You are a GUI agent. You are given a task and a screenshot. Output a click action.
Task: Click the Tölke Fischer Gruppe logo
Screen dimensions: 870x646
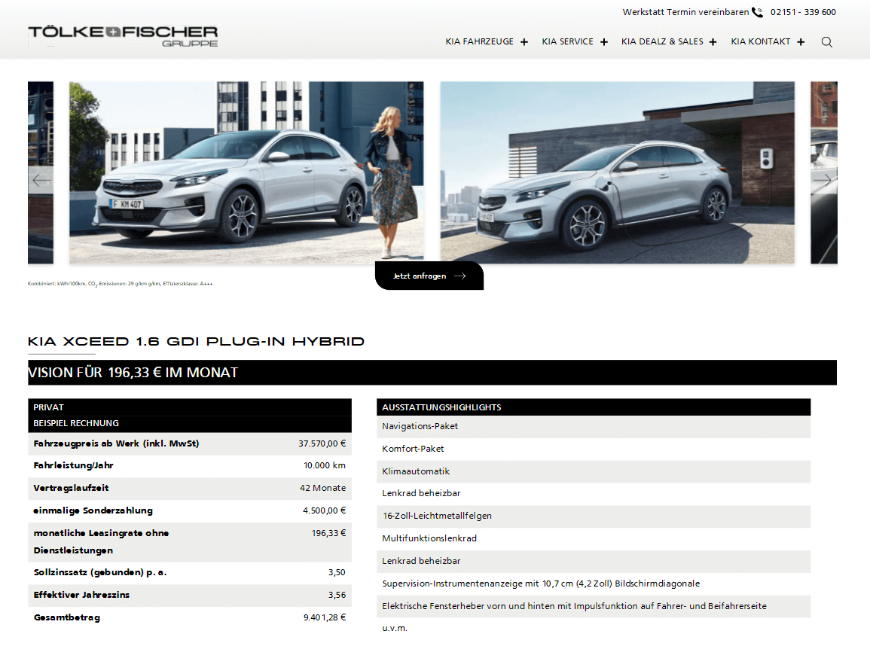123,36
